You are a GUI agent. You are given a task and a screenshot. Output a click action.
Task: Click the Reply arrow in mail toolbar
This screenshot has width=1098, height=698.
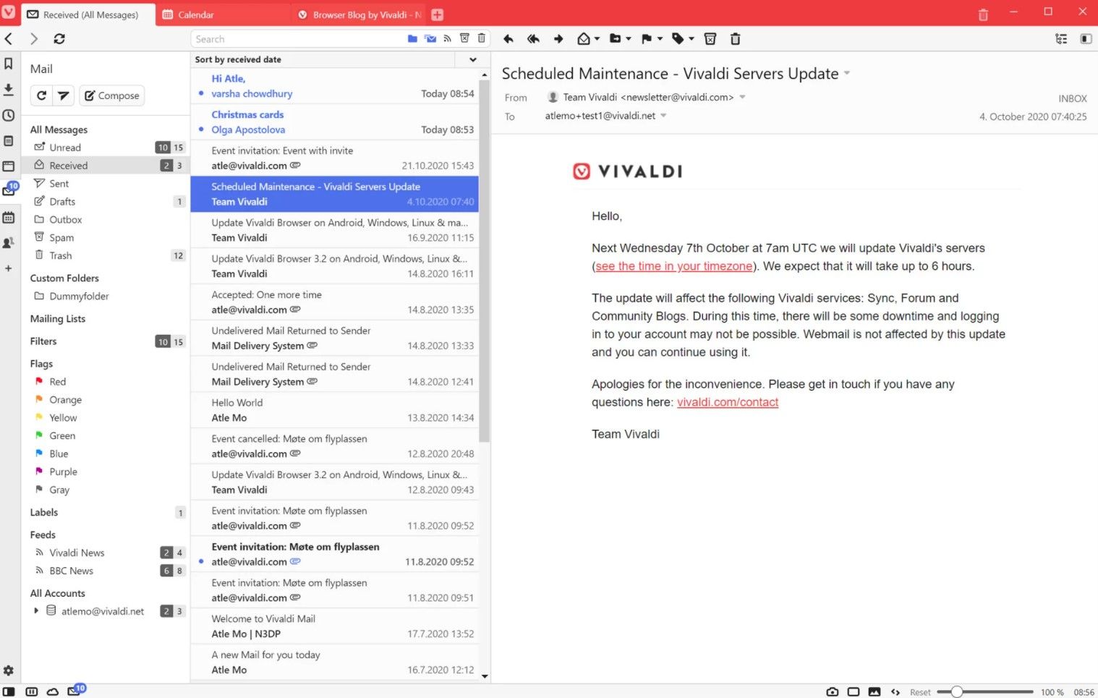click(x=508, y=39)
